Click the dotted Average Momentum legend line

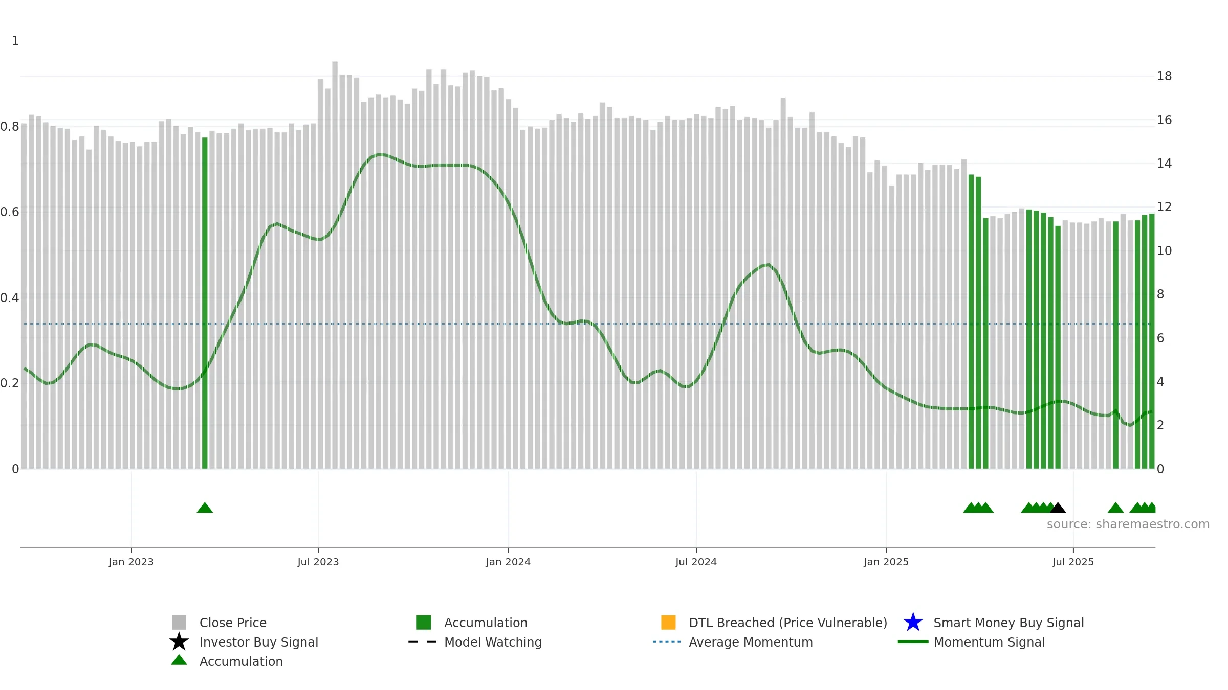coord(667,642)
